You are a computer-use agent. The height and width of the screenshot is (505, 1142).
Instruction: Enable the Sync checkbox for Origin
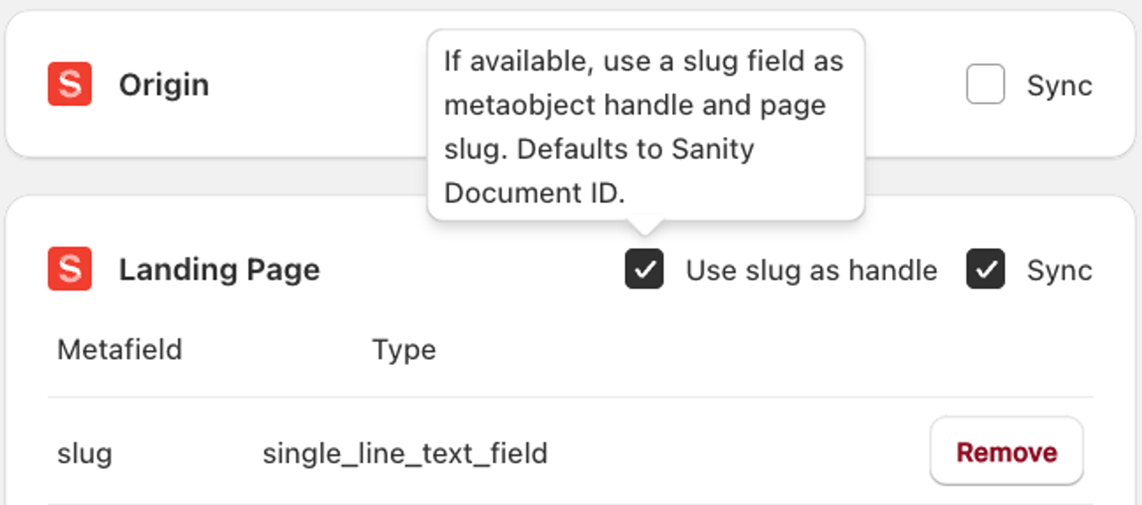pos(985,84)
